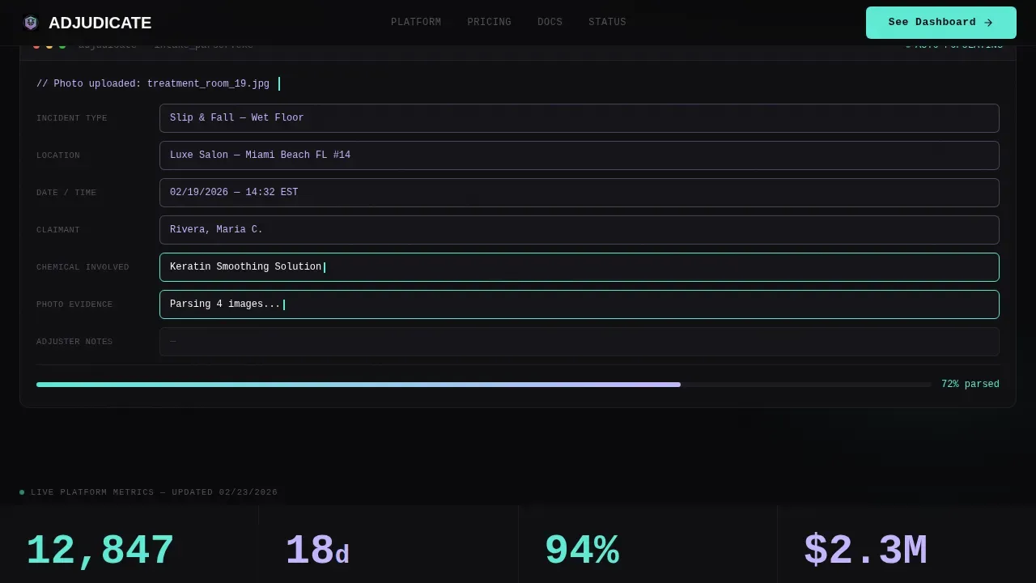Click the photo uploaded comment line
The width and height of the screenshot is (1036, 583).
pyautogui.click(x=153, y=84)
